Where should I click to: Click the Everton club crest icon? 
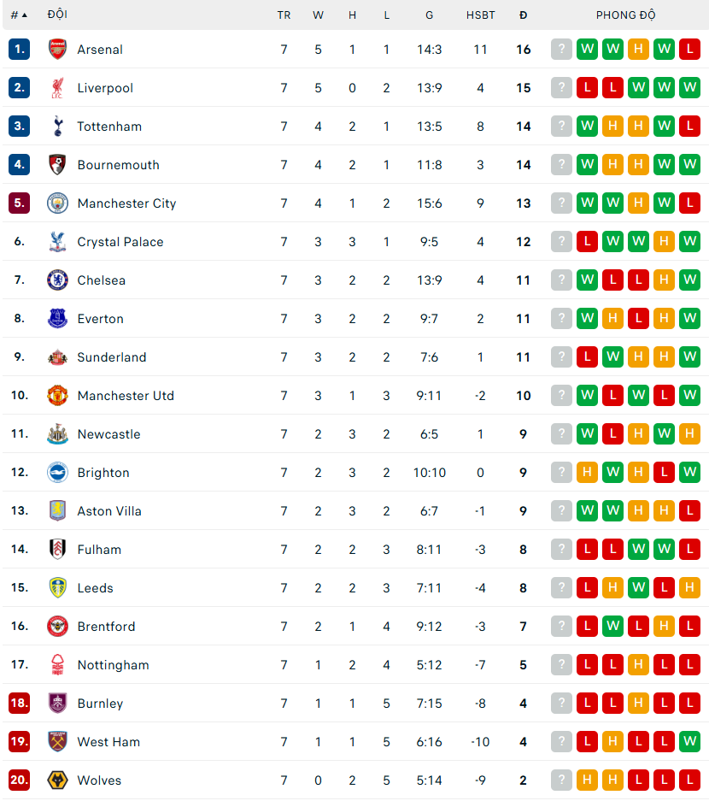pyautogui.click(x=57, y=319)
